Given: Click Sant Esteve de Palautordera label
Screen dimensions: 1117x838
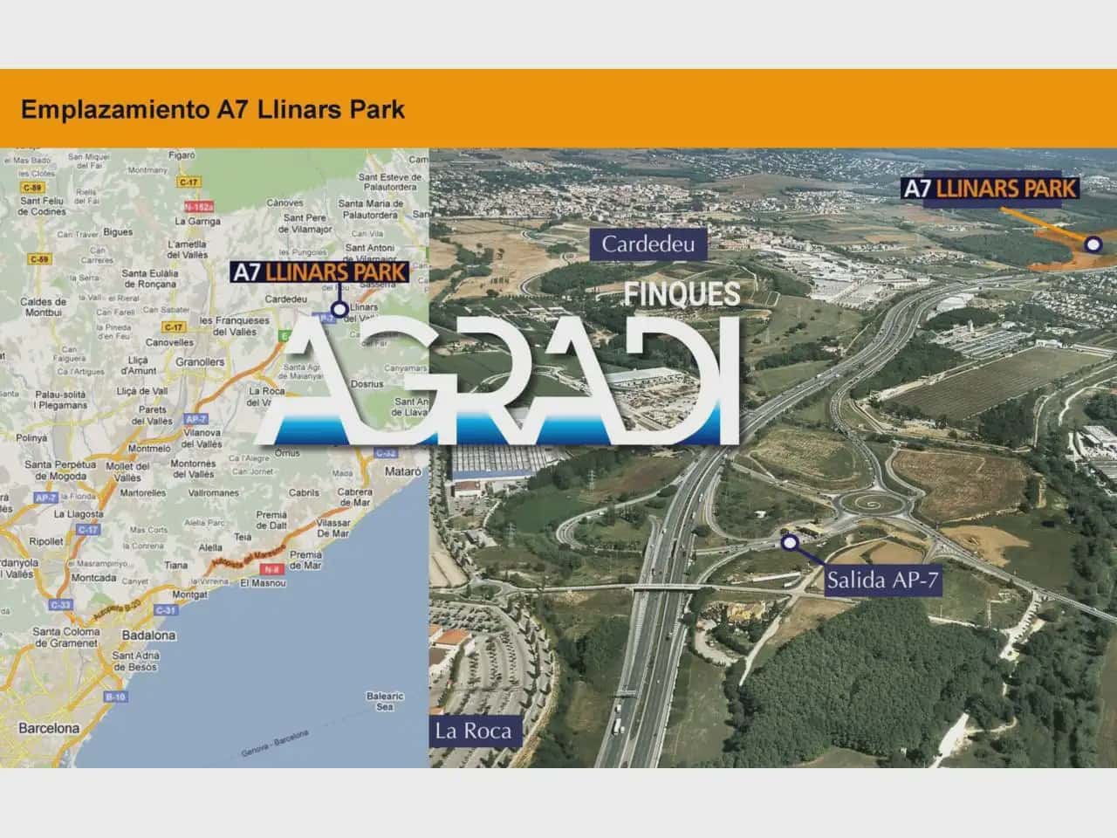Looking at the screenshot, I should 390,182.
